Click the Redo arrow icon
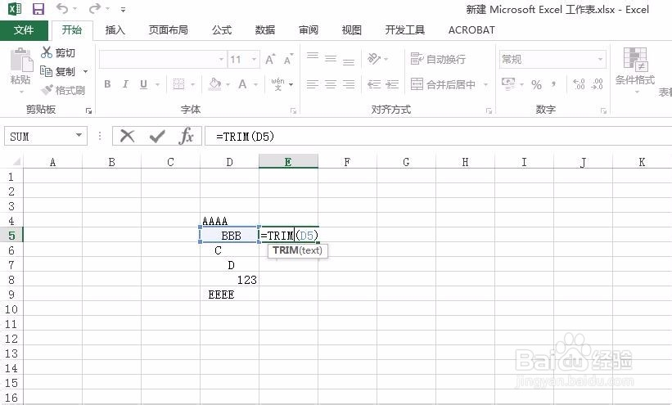This screenshot has height=405, width=672. [x=95, y=8]
